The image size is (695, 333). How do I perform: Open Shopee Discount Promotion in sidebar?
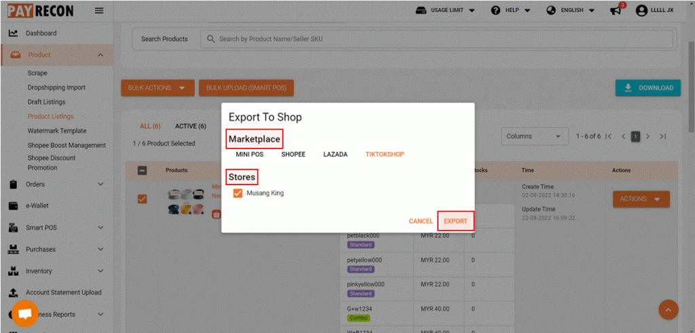coord(52,163)
